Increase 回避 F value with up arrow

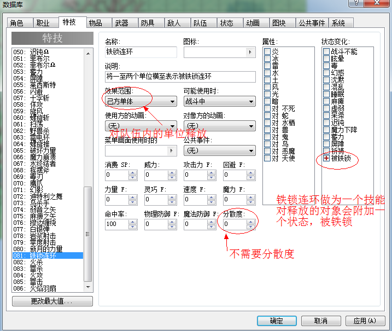click(250, 173)
